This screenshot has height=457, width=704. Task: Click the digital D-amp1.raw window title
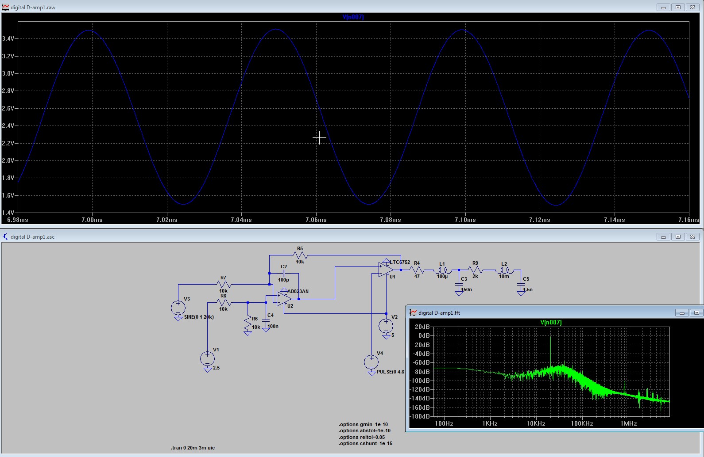(33, 7)
